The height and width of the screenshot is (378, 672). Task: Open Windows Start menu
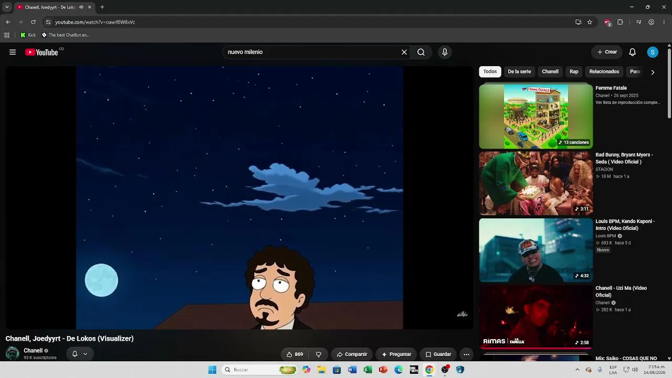click(212, 370)
